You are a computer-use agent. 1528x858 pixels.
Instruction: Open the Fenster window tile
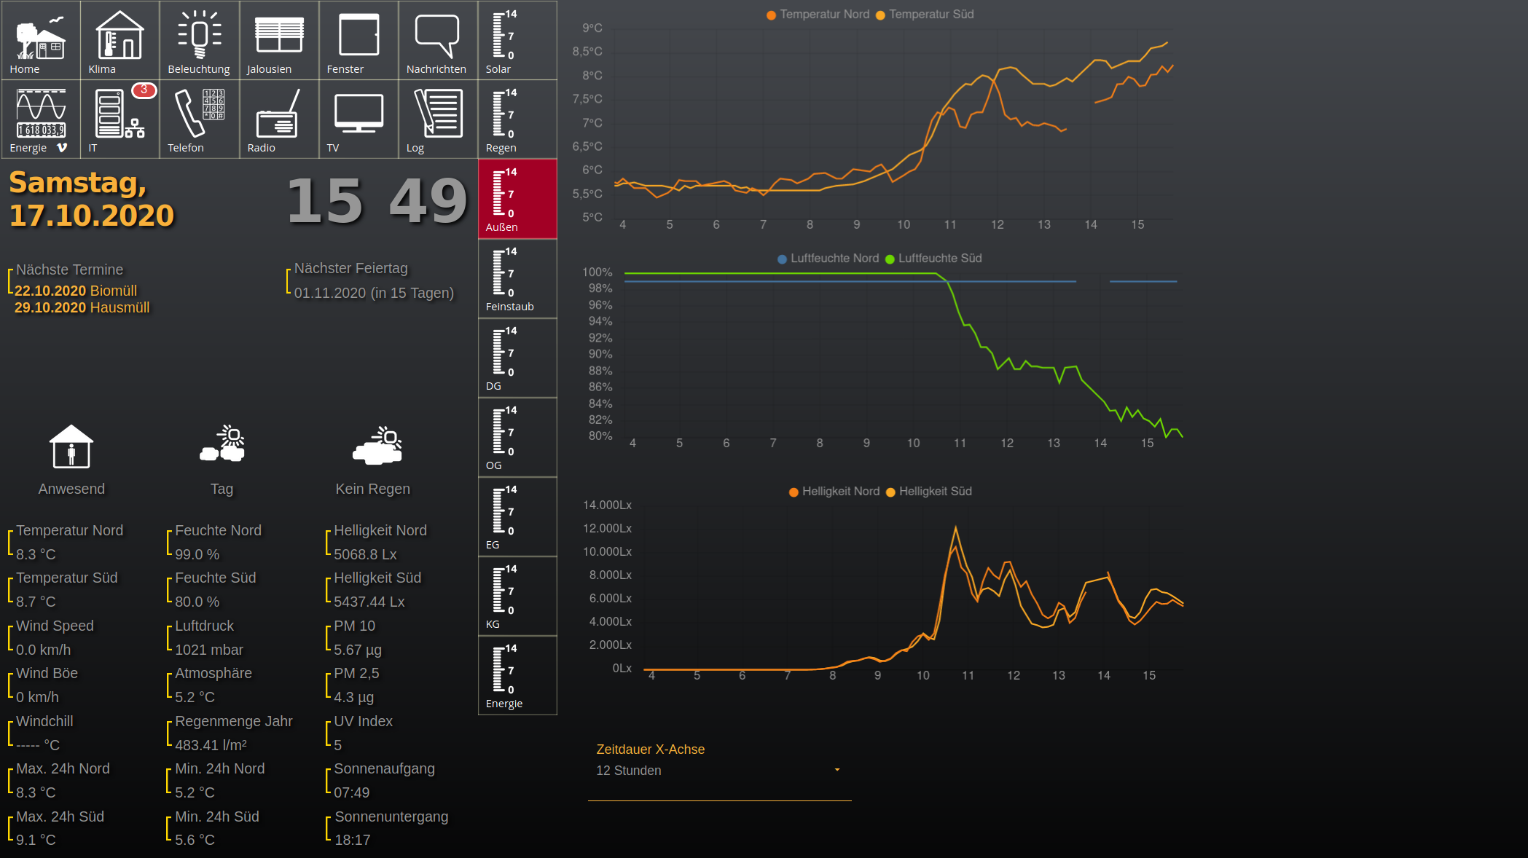[359, 40]
